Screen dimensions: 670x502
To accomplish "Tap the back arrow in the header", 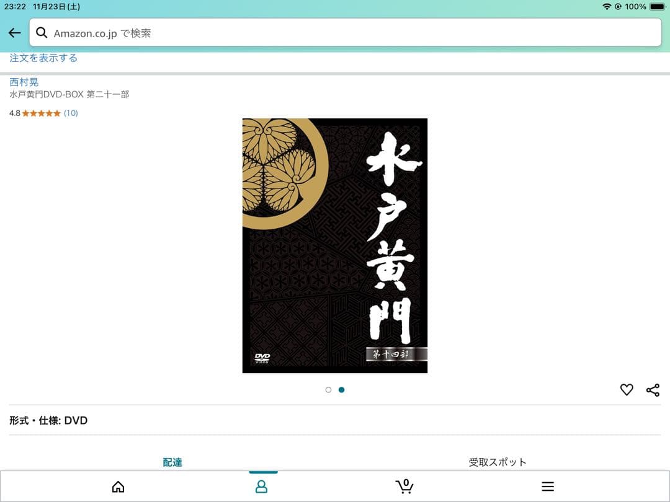I will pos(14,33).
